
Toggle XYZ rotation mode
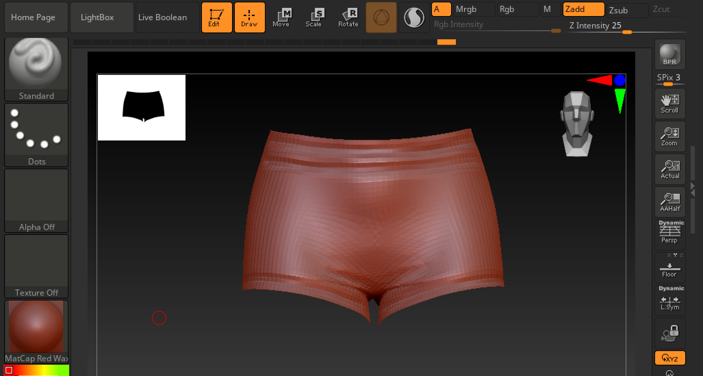pyautogui.click(x=670, y=358)
